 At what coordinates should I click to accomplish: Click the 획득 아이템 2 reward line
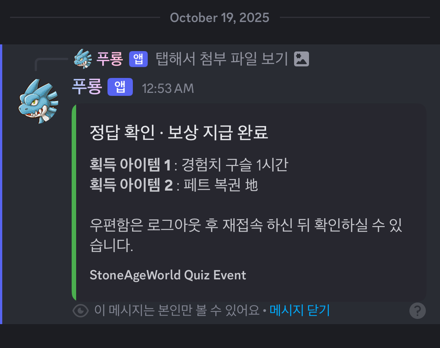tap(174, 185)
